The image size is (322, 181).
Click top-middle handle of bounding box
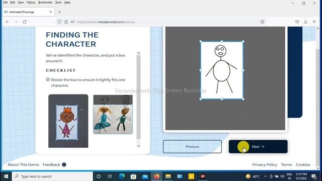[x=222, y=41]
